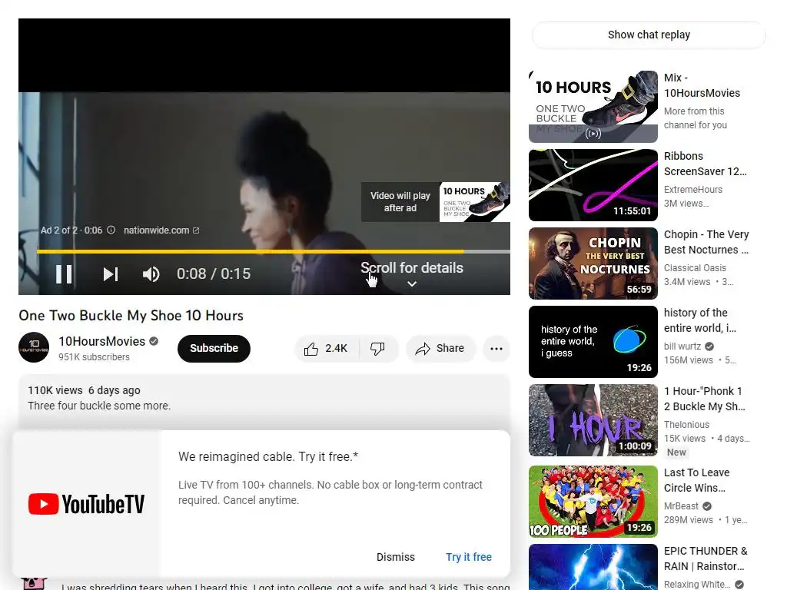The image size is (787, 590).
Task: Click Thelonious channel name
Action: (686, 424)
